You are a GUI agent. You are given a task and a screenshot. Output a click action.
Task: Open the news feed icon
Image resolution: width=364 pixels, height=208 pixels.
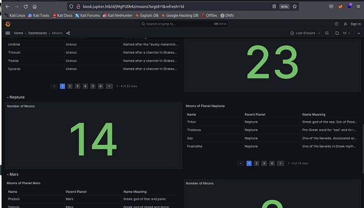pyautogui.click(x=345, y=24)
